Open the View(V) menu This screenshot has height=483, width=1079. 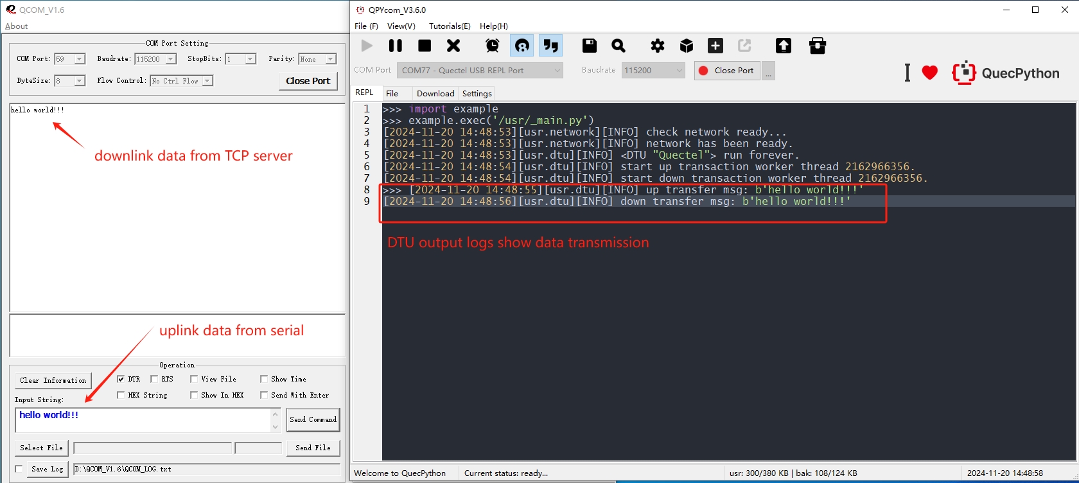point(401,26)
